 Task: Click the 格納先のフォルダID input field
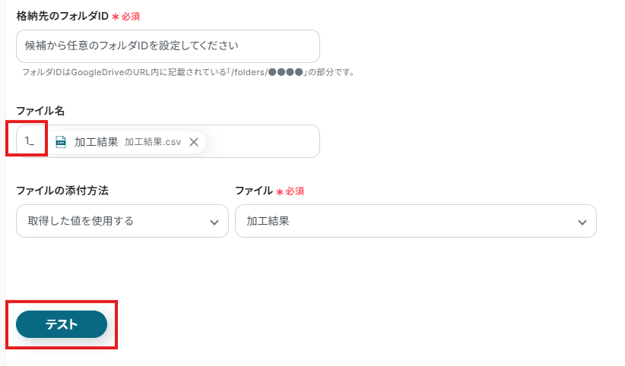point(167,46)
